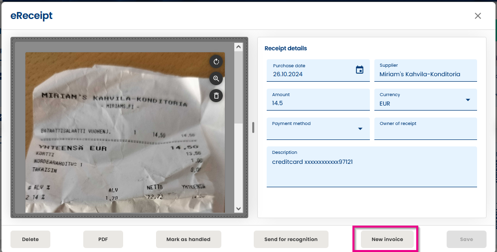Click into Owner of receipt field
The image size is (497, 252).
tap(426, 128)
